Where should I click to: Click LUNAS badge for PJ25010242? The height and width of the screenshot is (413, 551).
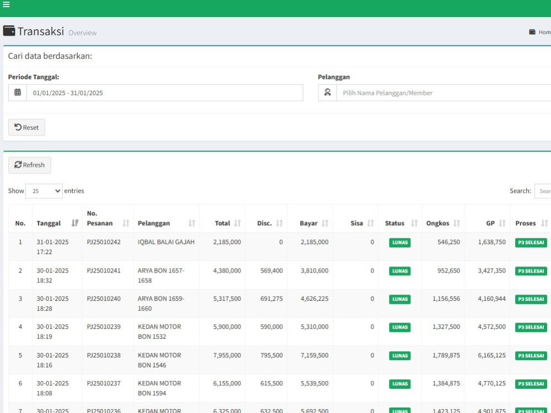pyautogui.click(x=400, y=243)
